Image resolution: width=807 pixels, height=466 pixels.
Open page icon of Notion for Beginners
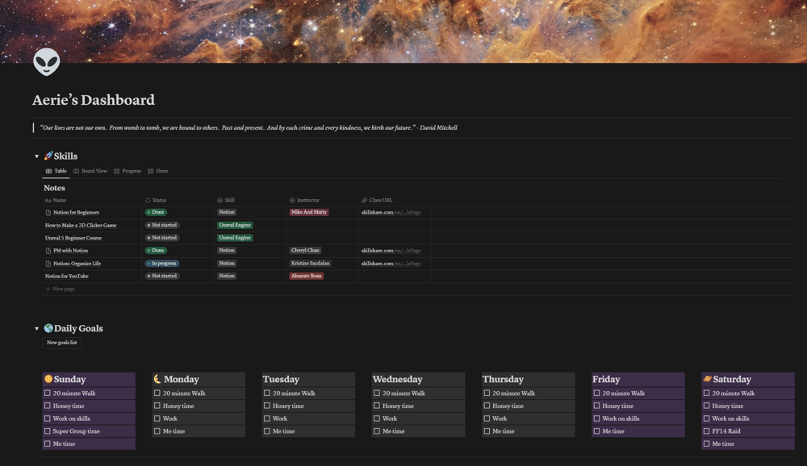[x=48, y=212]
